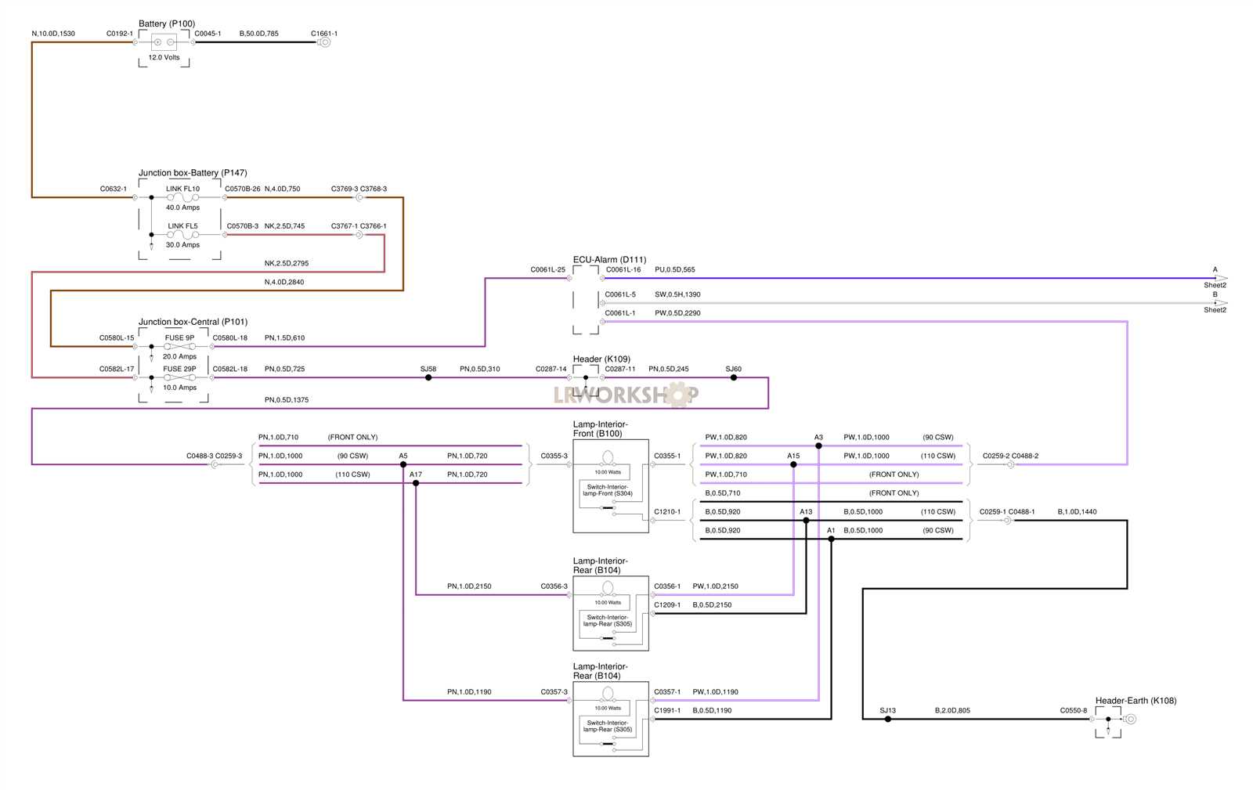Click the C0550-8 connector label

point(1074,711)
